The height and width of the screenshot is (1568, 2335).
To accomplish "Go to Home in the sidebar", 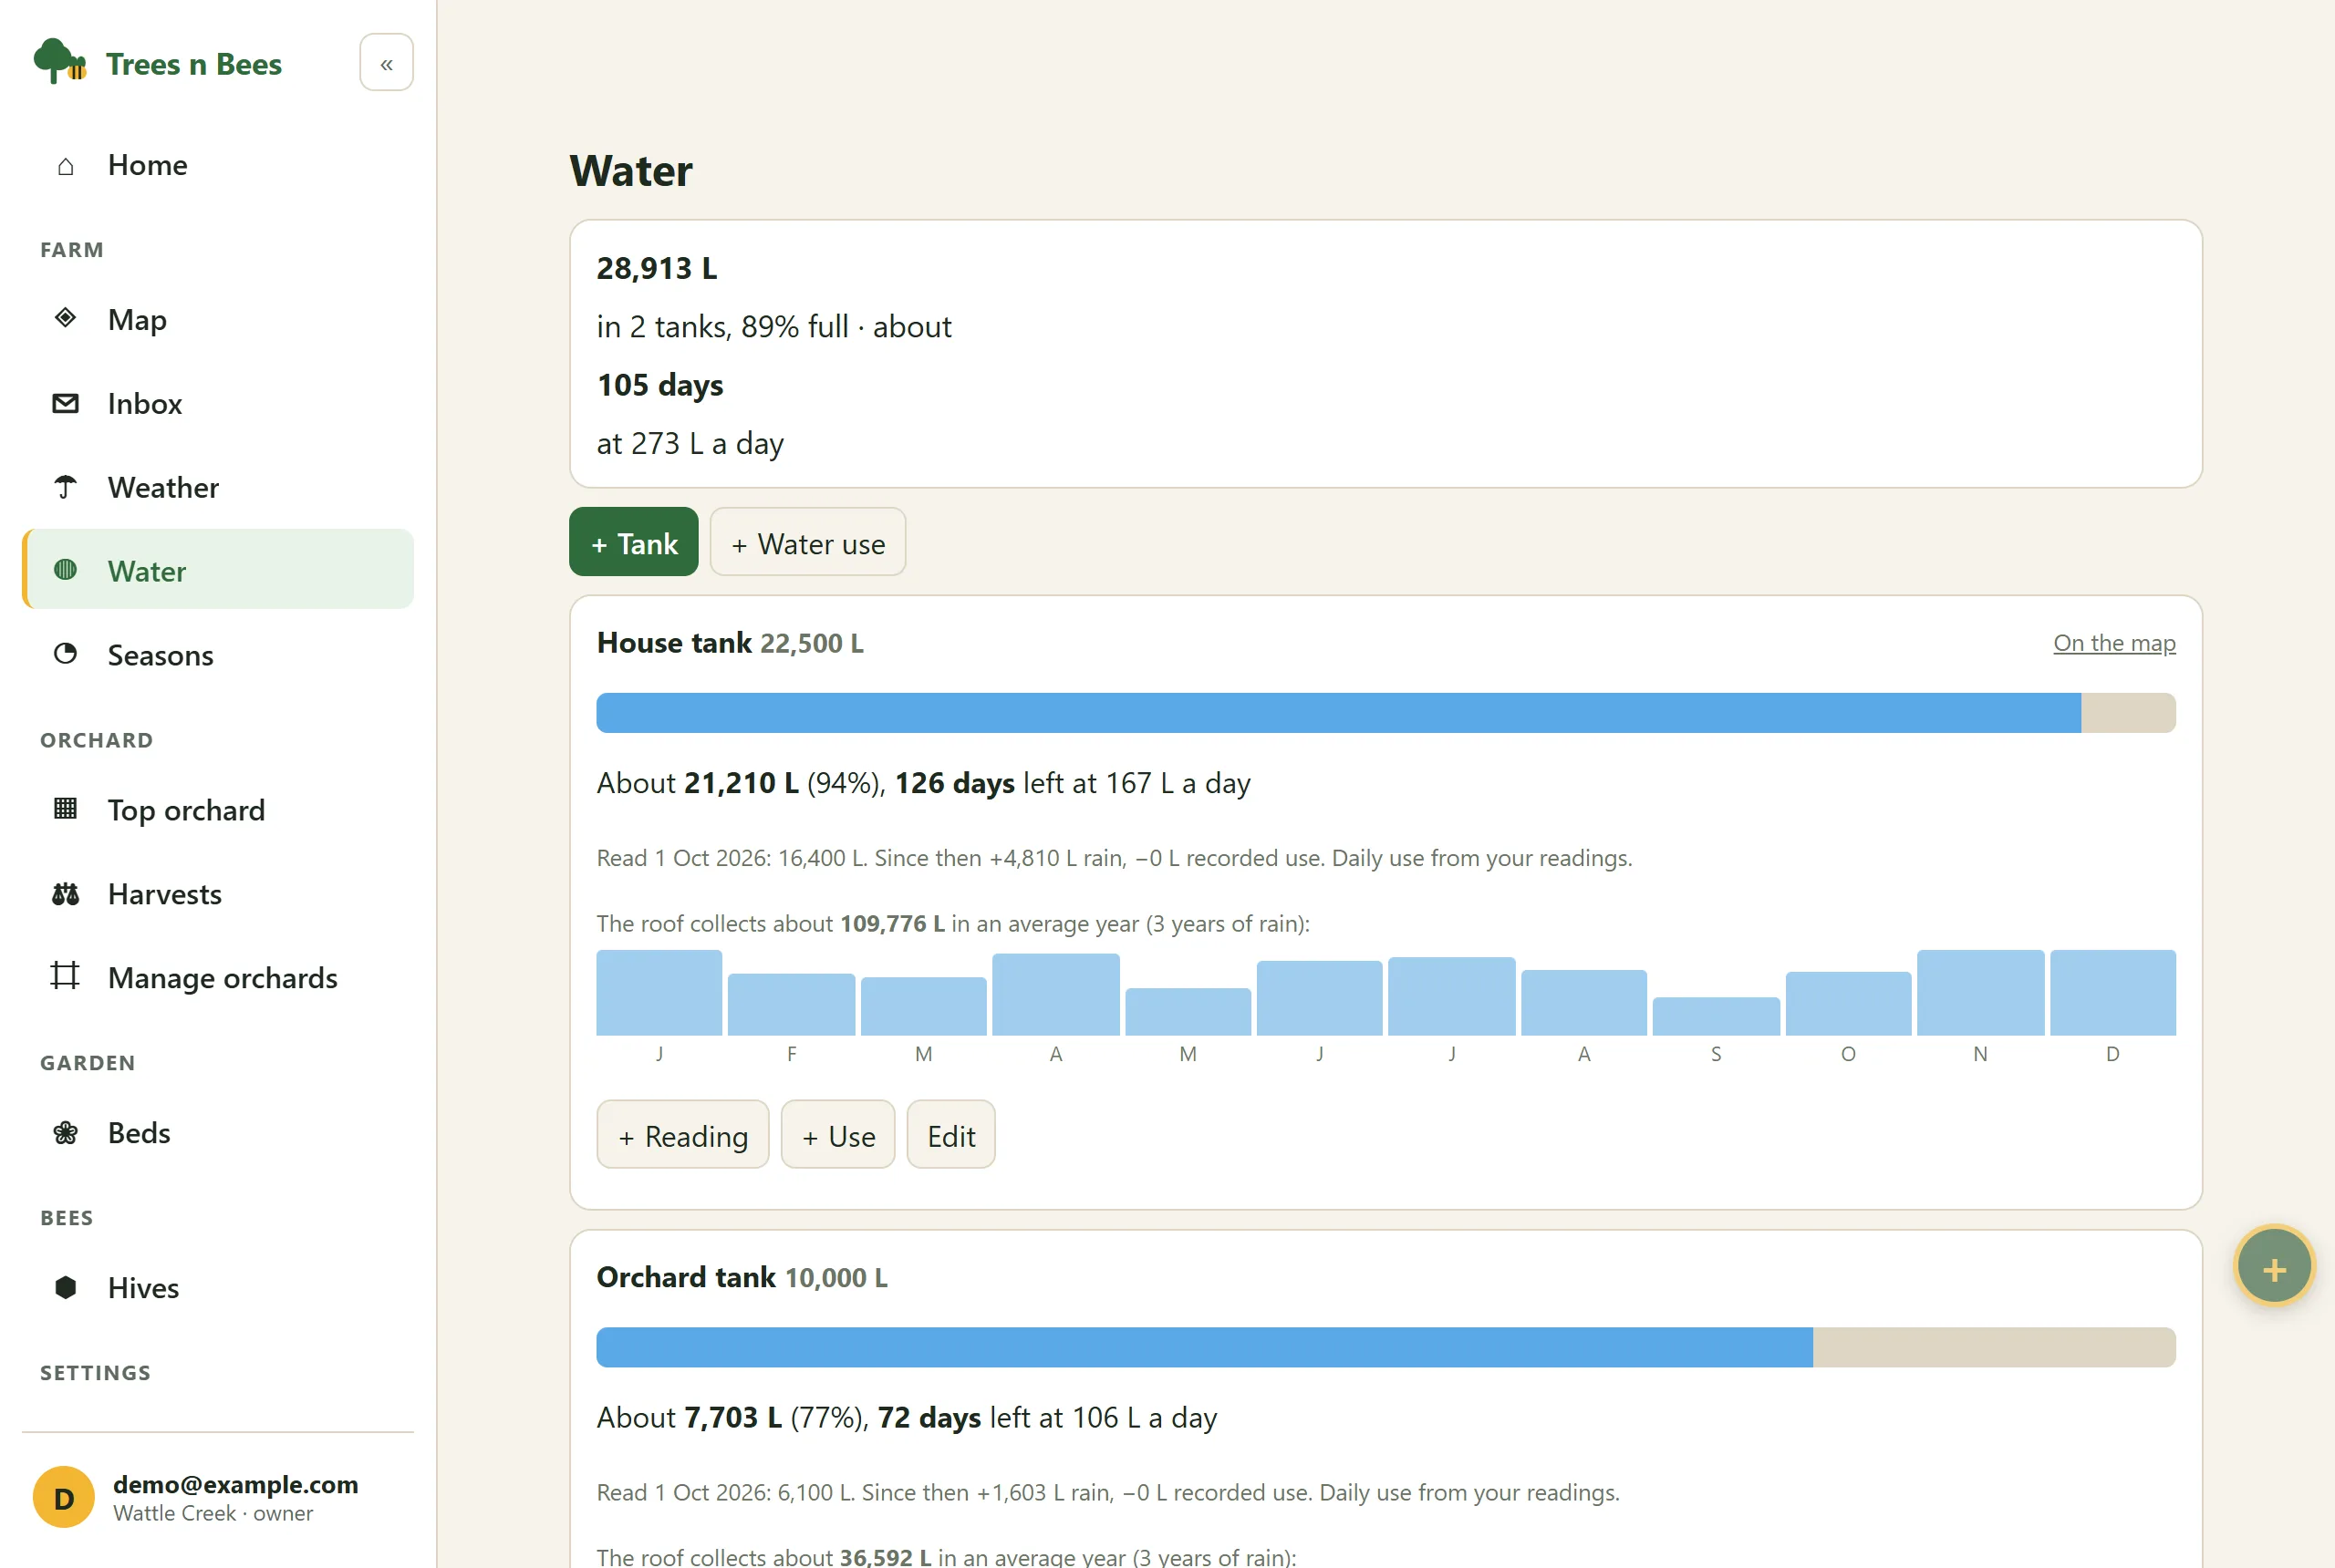I will (217, 165).
